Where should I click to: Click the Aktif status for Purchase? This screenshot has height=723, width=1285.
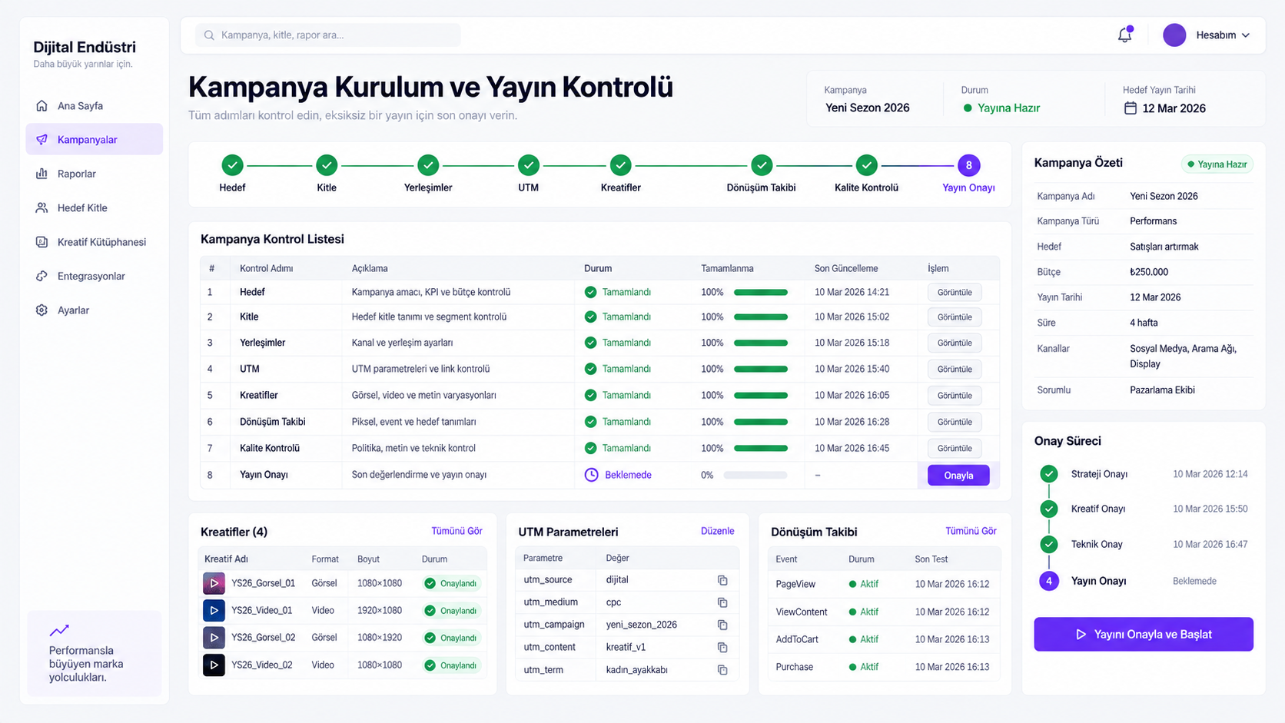point(864,667)
